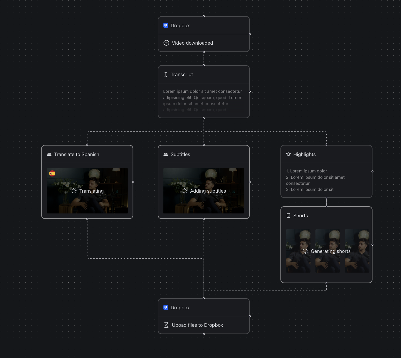Click the star icon beside Highlights
401x358 pixels.
[288, 154]
